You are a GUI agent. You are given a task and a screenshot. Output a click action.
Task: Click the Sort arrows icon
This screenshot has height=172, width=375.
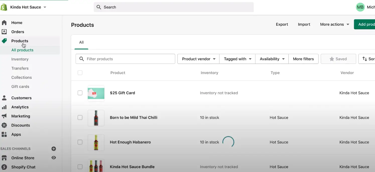click(364, 59)
